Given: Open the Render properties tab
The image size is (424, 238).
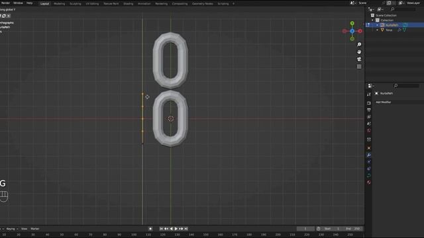Looking at the screenshot, I should tap(369, 103).
